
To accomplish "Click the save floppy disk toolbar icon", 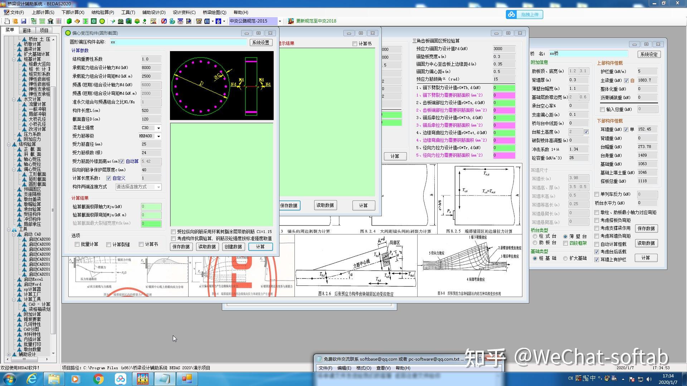I will pyautogui.click(x=24, y=21).
